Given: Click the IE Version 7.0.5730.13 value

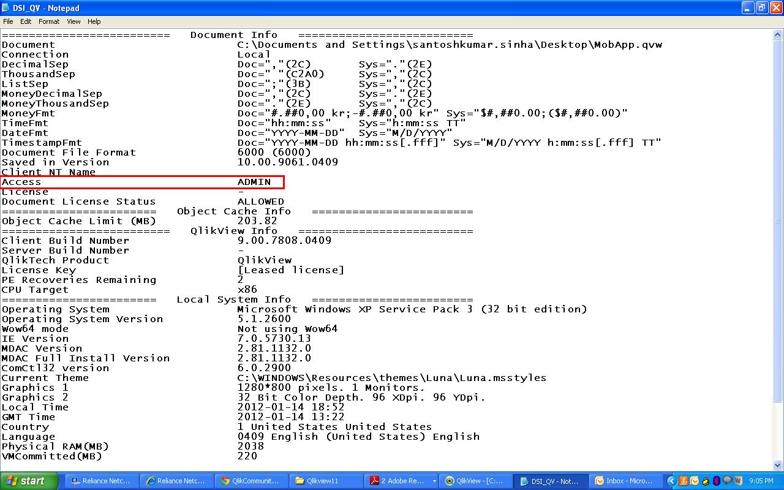Looking at the screenshot, I should click(274, 339).
